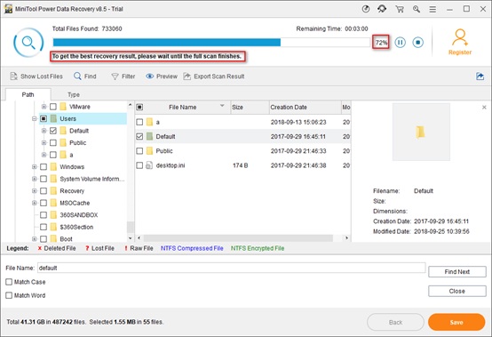Open the Filter tool
Screen dimensions: 492x337
123,76
